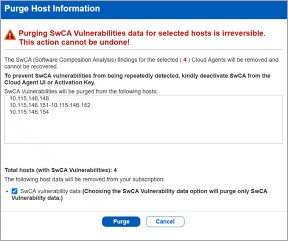The height and width of the screenshot is (241, 288).
Task: Click the bold deactivate SwCA instruction text
Action: (137, 79)
